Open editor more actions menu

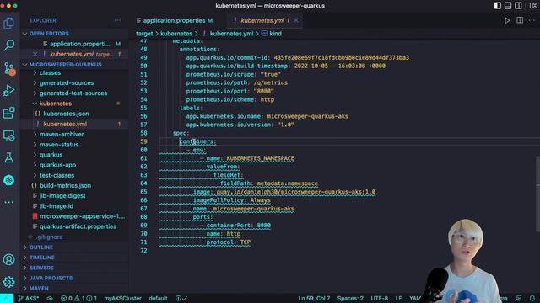[532, 20]
